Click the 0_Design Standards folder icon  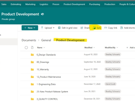(x=32, y=55)
